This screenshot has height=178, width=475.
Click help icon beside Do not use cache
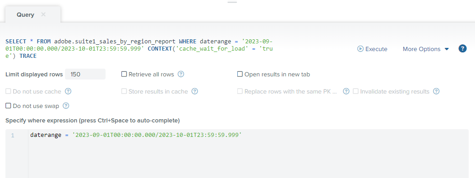(68, 91)
